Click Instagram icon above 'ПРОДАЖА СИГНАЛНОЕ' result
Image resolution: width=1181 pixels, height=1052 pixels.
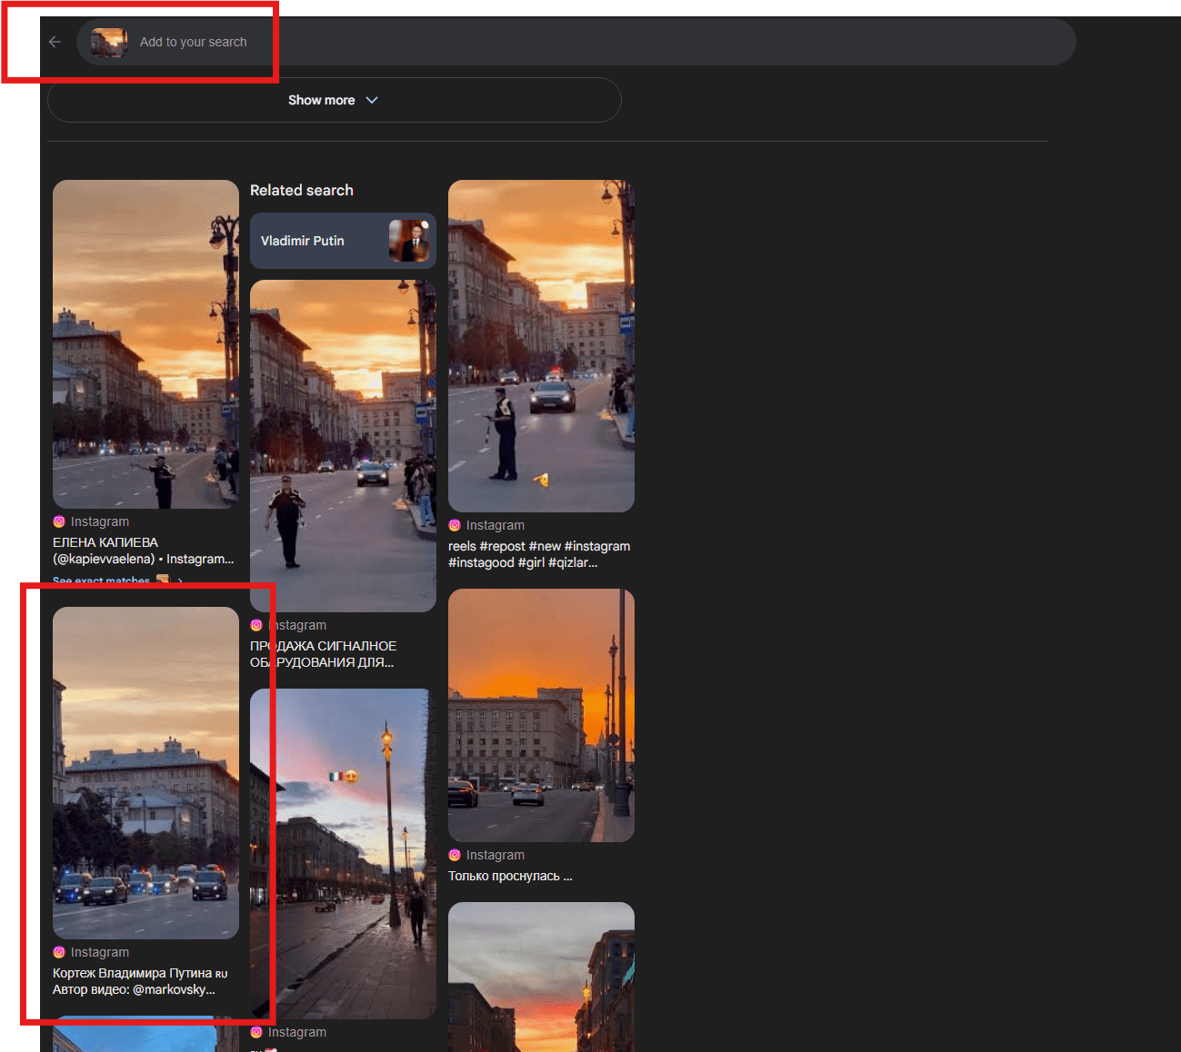click(256, 625)
